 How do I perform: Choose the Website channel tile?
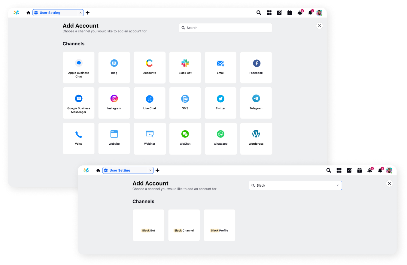(114, 138)
